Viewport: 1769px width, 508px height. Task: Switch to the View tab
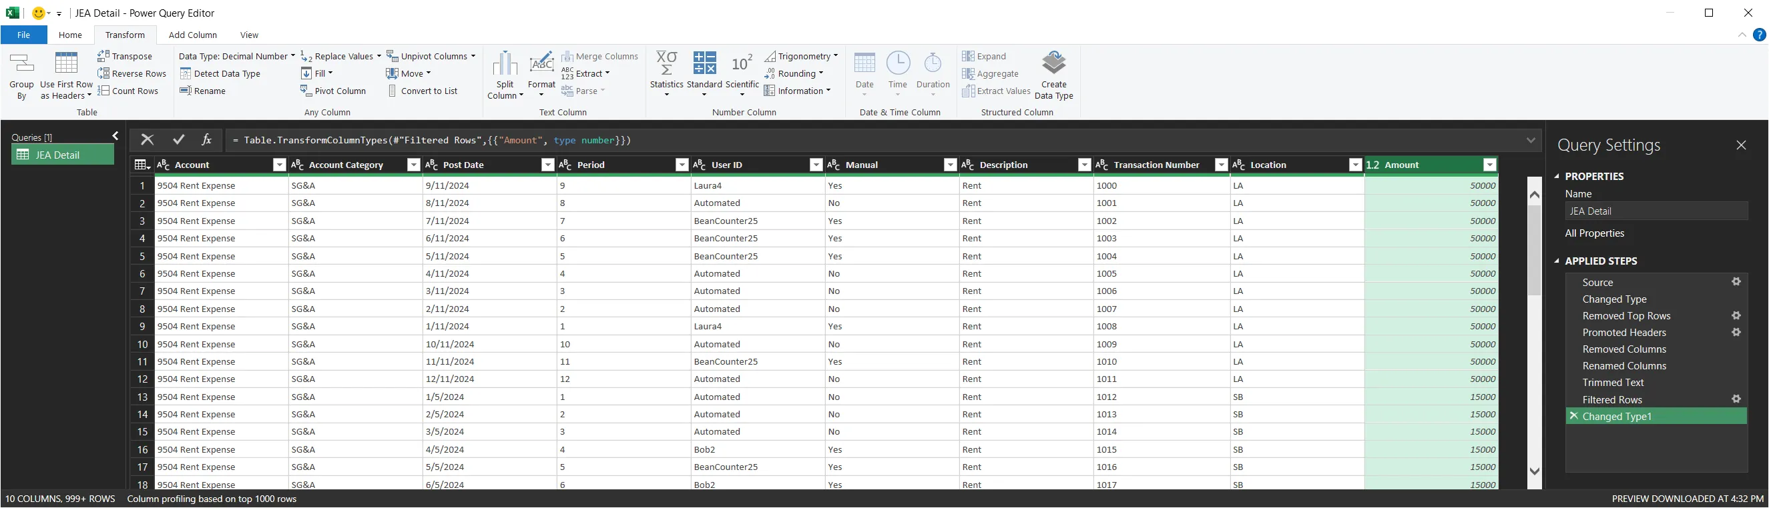249,35
